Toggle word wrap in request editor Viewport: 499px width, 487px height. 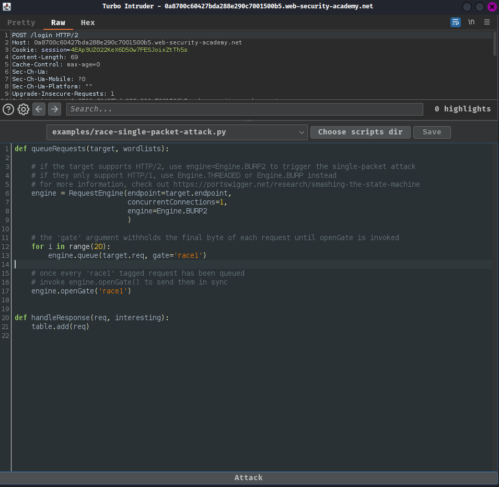pos(456,22)
